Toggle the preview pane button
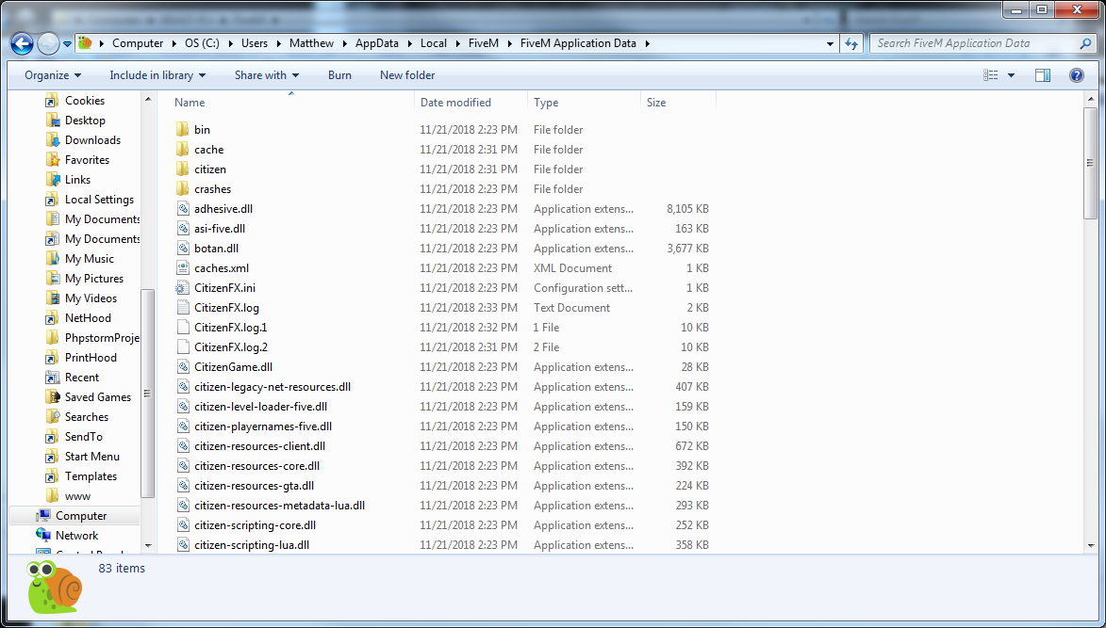This screenshot has height=628, width=1106. click(x=1043, y=75)
